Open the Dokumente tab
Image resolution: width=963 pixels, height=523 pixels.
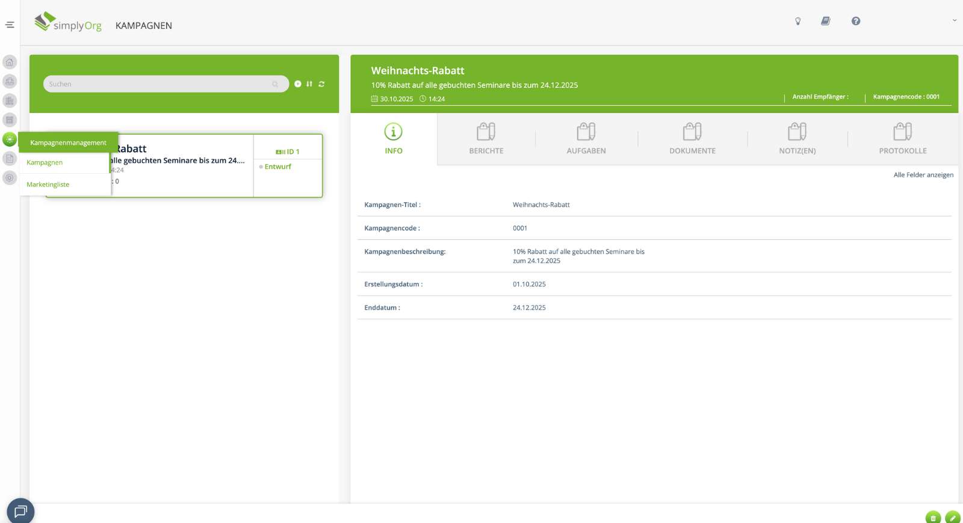click(x=692, y=139)
